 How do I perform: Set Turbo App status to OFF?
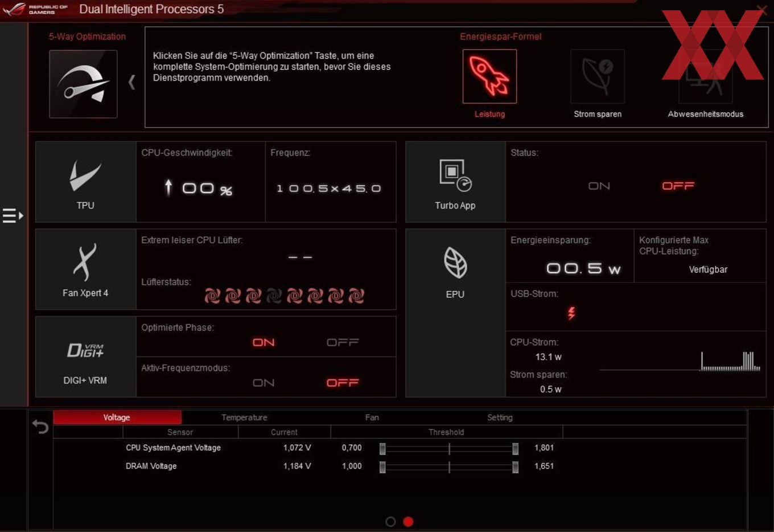pos(678,186)
